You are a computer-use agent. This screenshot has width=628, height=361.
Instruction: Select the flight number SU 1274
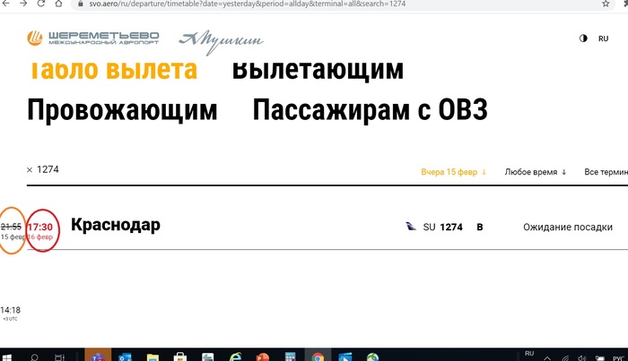(x=442, y=227)
